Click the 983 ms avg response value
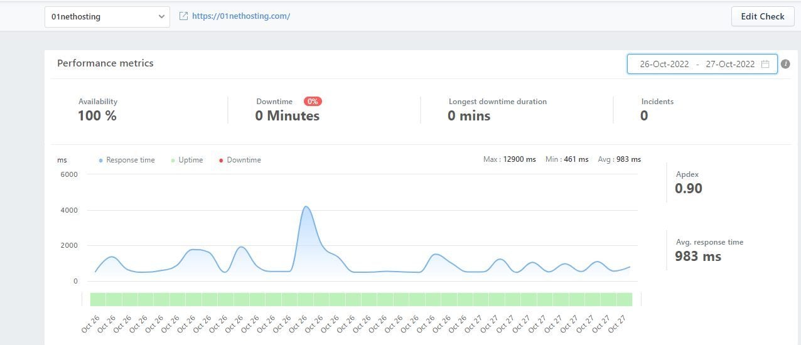This screenshot has height=345, width=801. [698, 256]
